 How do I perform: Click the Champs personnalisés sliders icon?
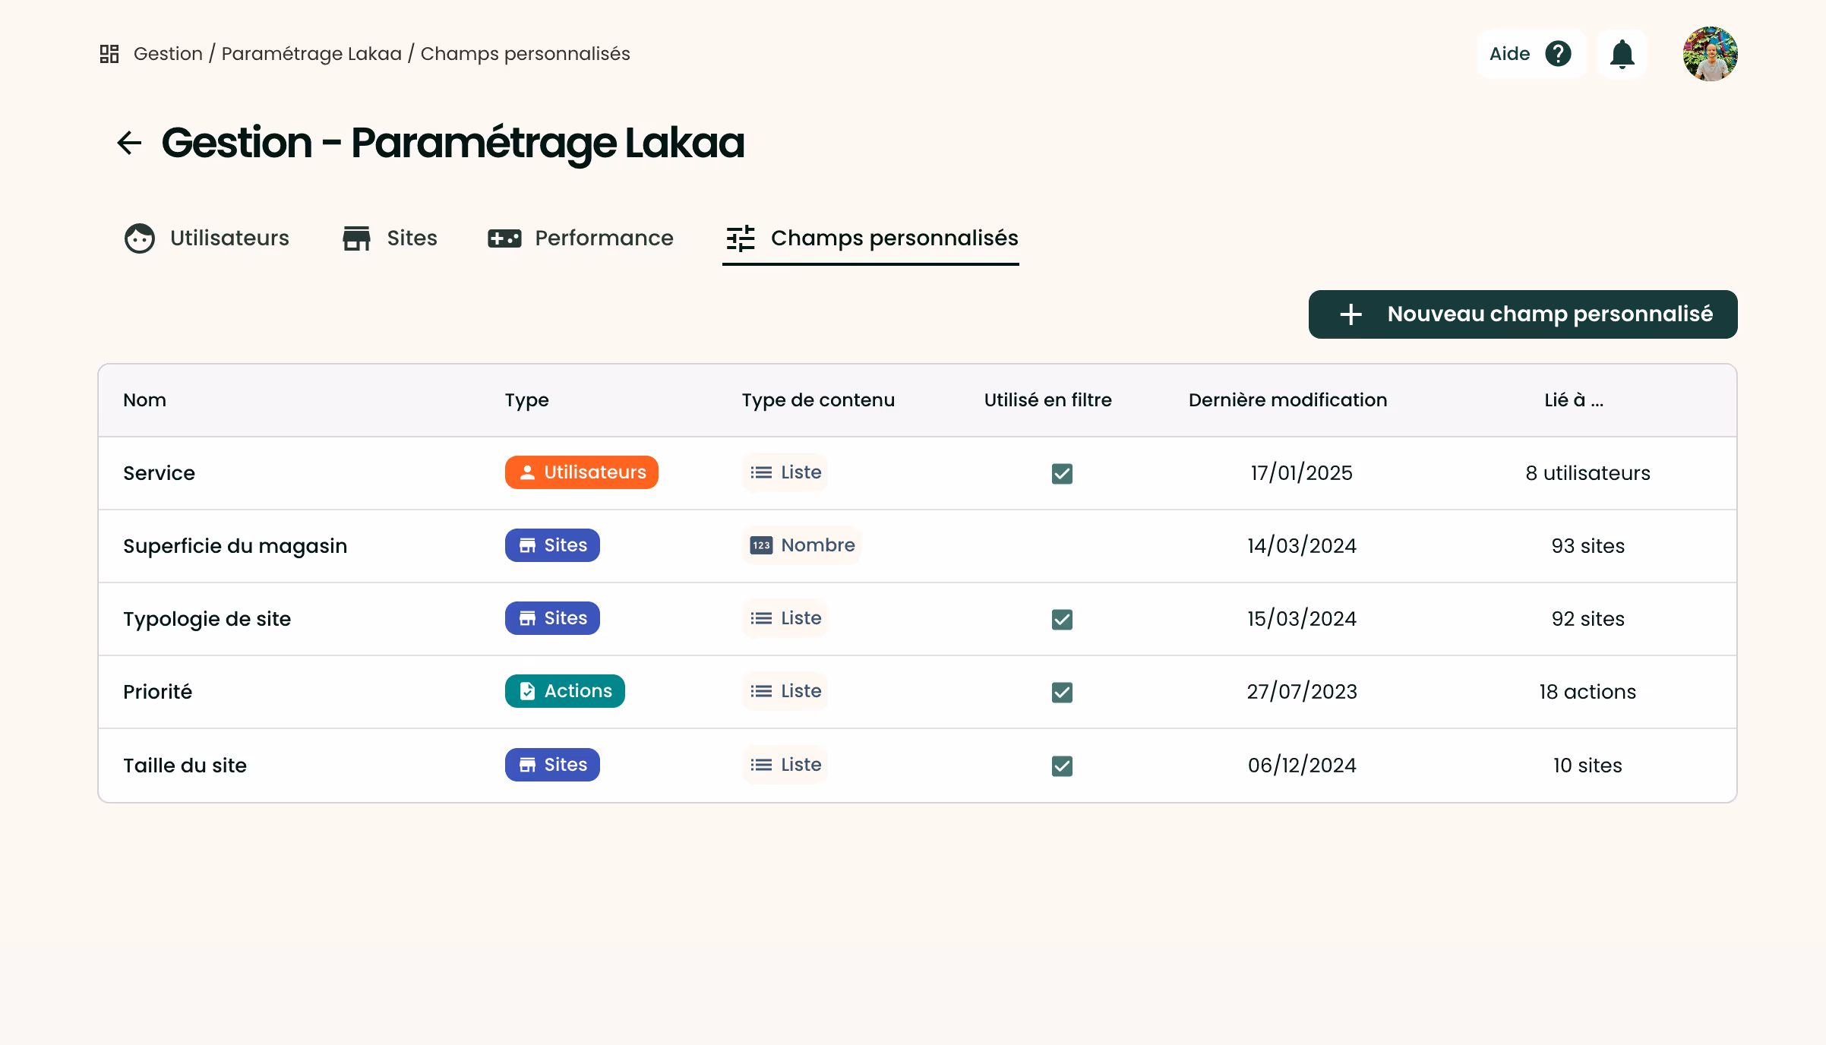741,238
